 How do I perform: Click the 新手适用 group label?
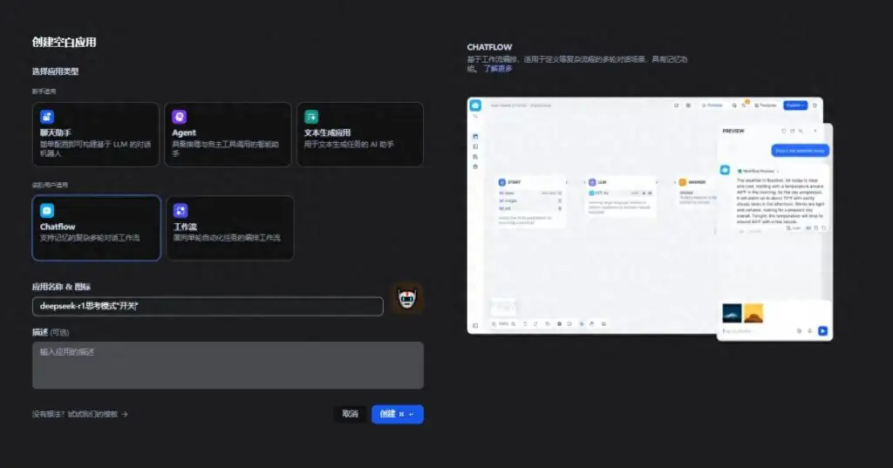coord(44,92)
